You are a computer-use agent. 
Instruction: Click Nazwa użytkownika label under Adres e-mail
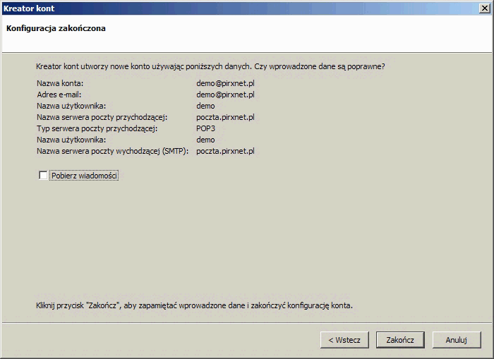pos(71,106)
